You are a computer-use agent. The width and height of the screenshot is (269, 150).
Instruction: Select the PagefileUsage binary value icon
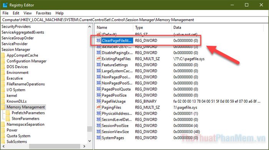[99, 101]
